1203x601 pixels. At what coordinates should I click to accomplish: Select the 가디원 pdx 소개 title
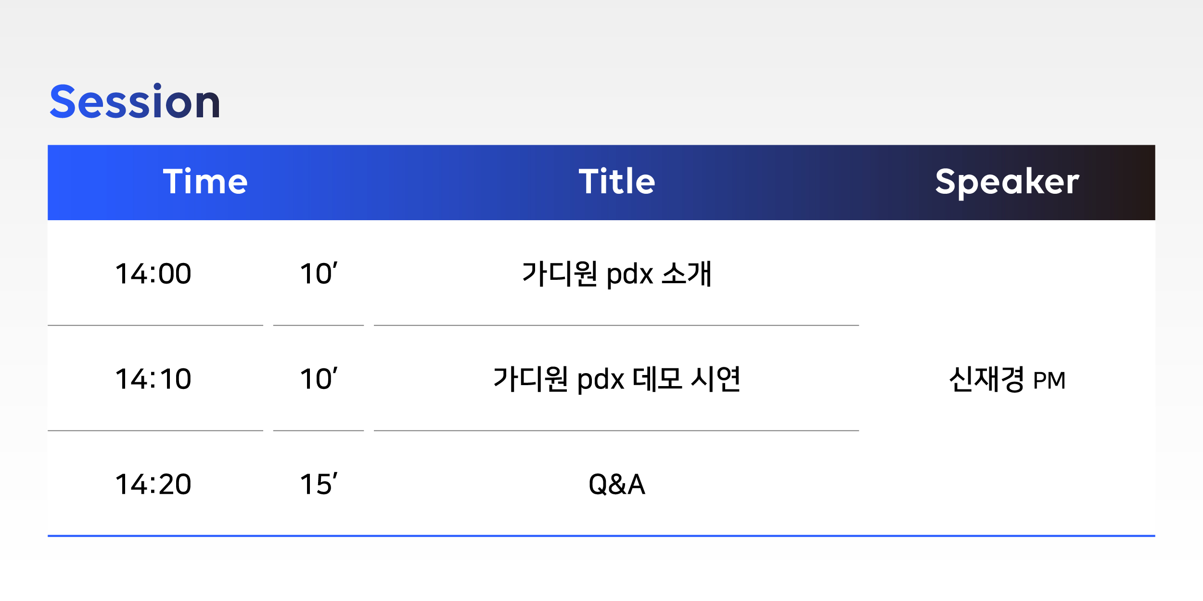click(616, 274)
